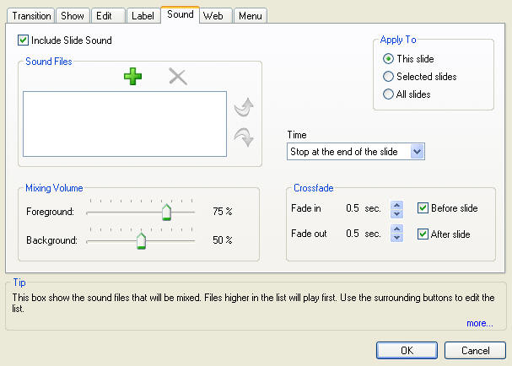This screenshot has height=366, width=512.
Task: Toggle Include Slide Sound checkbox
Action: [23, 40]
